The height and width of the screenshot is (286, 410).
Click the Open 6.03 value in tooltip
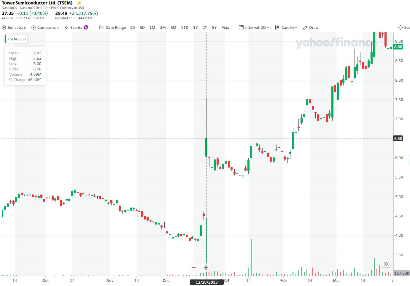coord(37,53)
